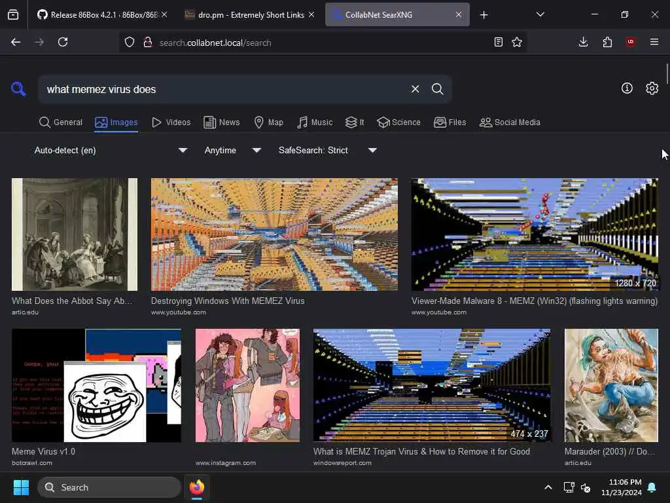The width and height of the screenshot is (670, 503).
Task: Click 'Destroying Windows With MEMEZ Virus' title
Action: [228, 301]
